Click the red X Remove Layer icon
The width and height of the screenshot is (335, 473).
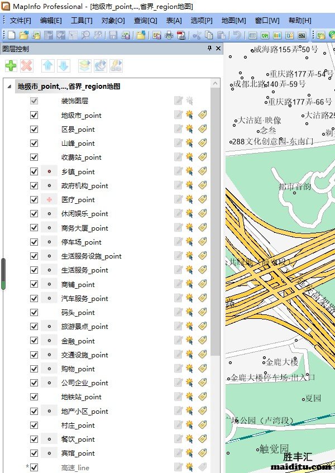pyautogui.click(x=27, y=66)
